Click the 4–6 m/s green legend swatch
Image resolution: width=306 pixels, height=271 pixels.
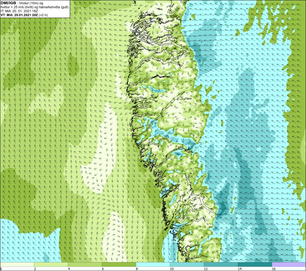pyautogui.click(x=85, y=265)
